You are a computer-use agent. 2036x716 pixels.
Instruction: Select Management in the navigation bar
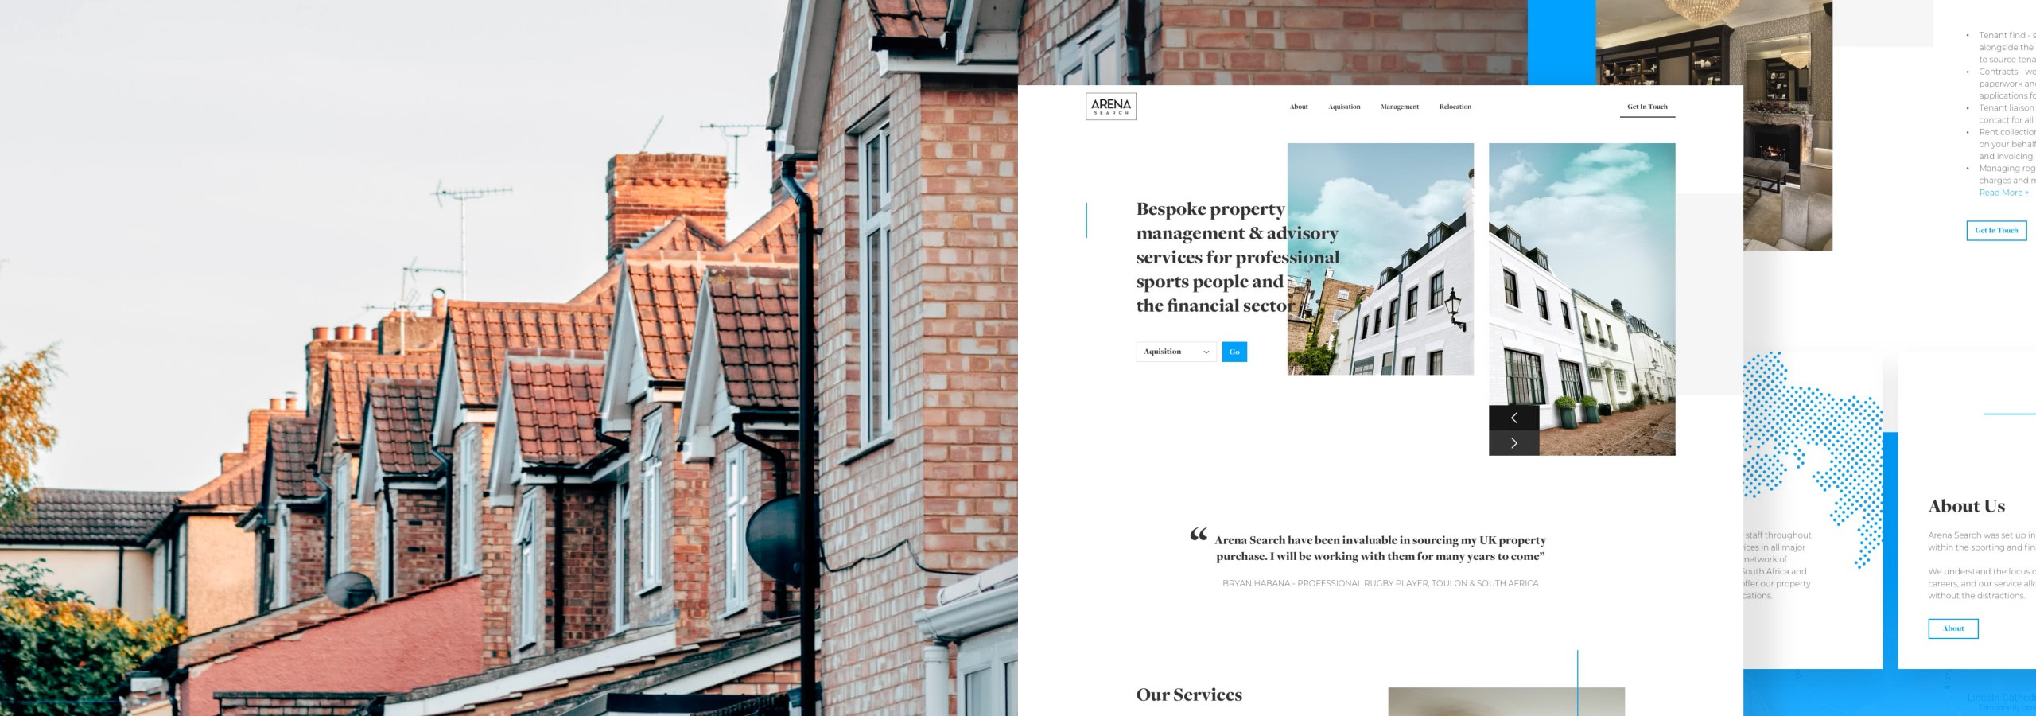pyautogui.click(x=1399, y=107)
